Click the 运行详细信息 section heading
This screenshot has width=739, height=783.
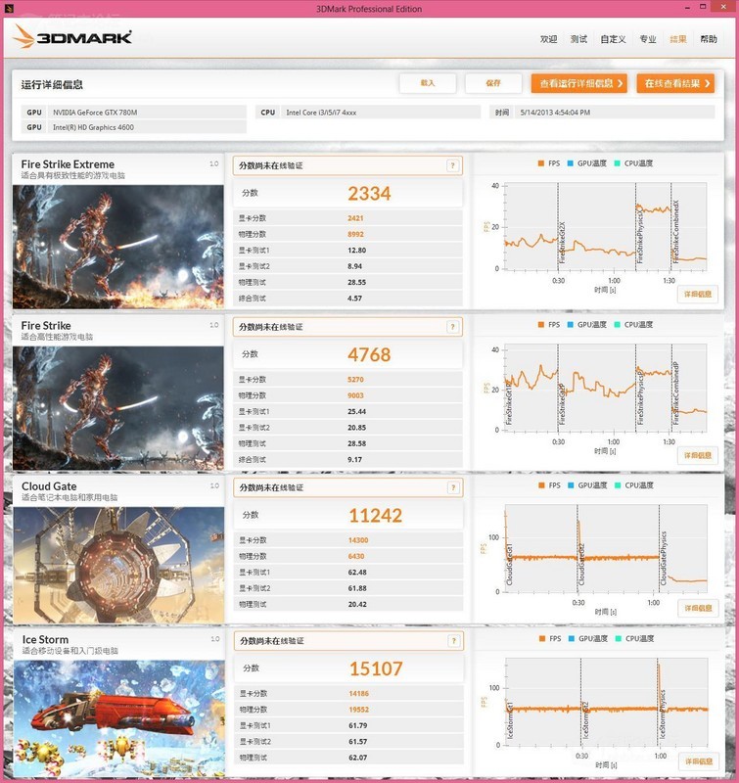coord(52,85)
